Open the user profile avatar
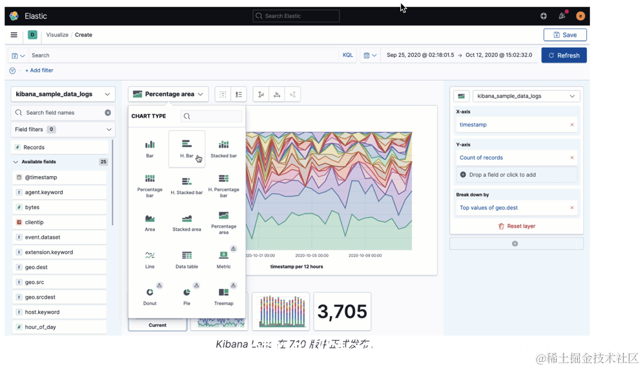Viewport: 643px width, 369px height. (x=580, y=16)
